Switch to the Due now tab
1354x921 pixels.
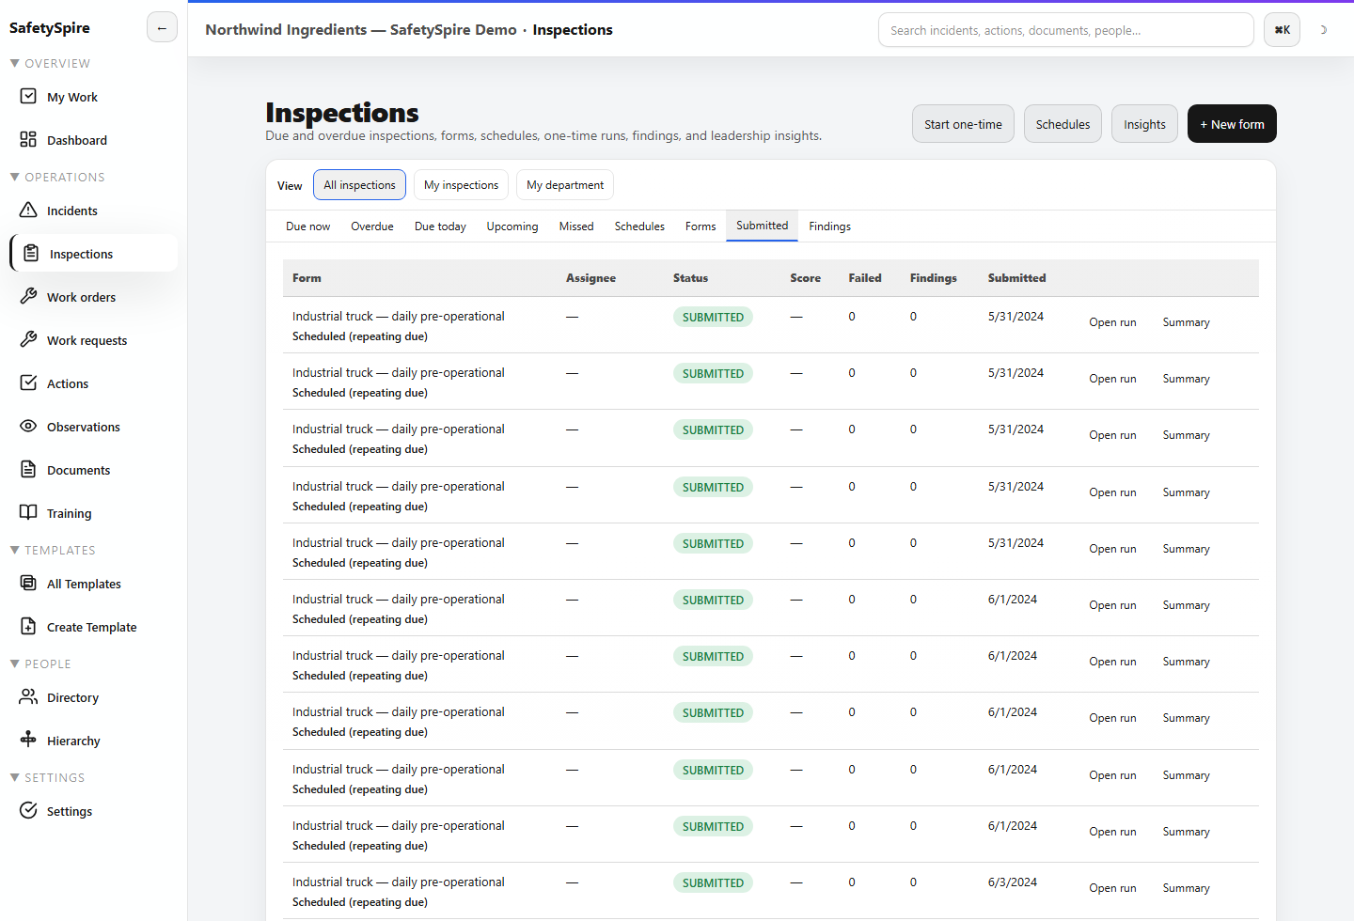[x=308, y=226]
